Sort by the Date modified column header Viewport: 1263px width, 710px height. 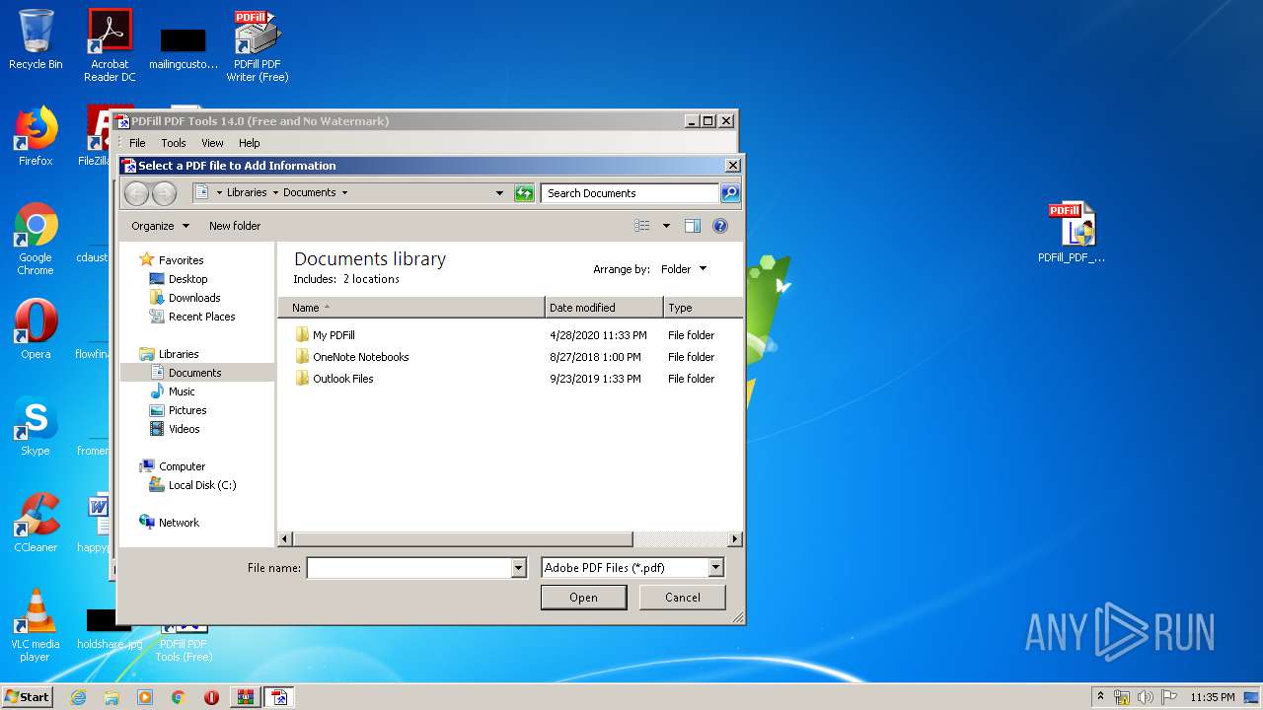[604, 308]
